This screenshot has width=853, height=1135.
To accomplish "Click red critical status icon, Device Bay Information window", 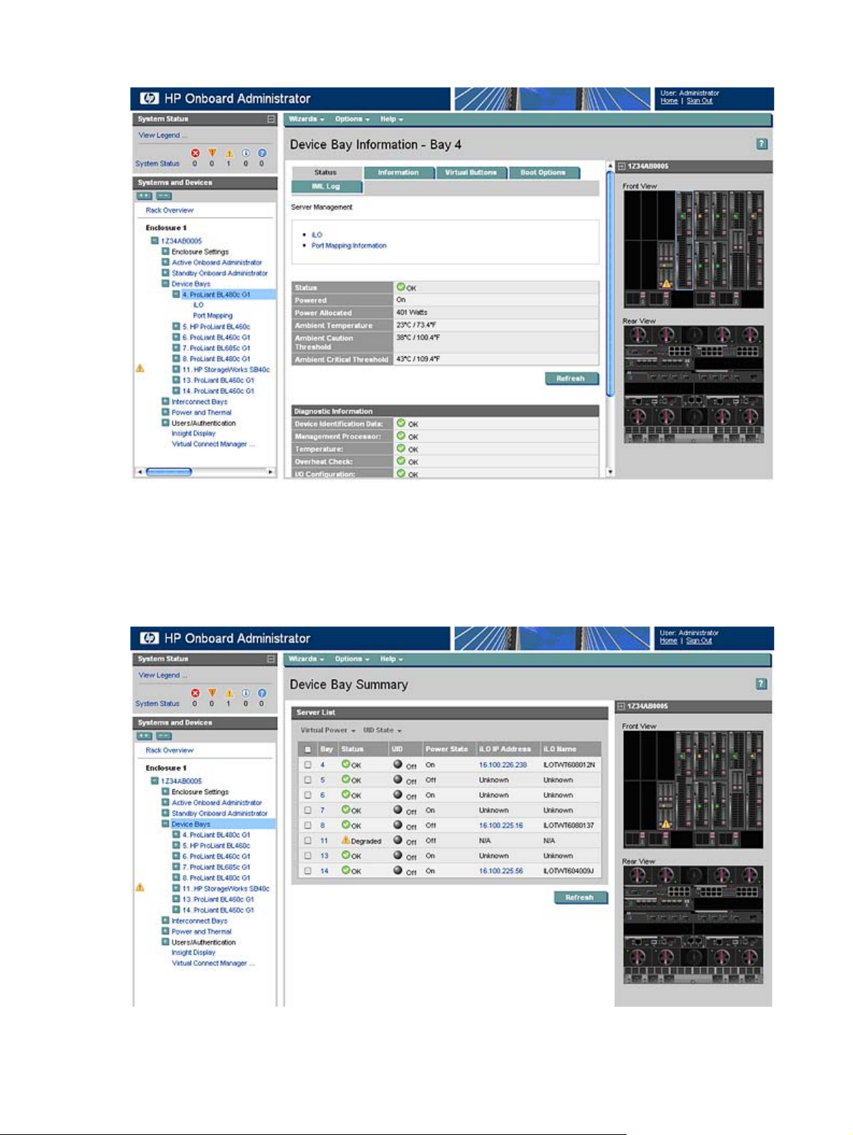I will tap(195, 153).
